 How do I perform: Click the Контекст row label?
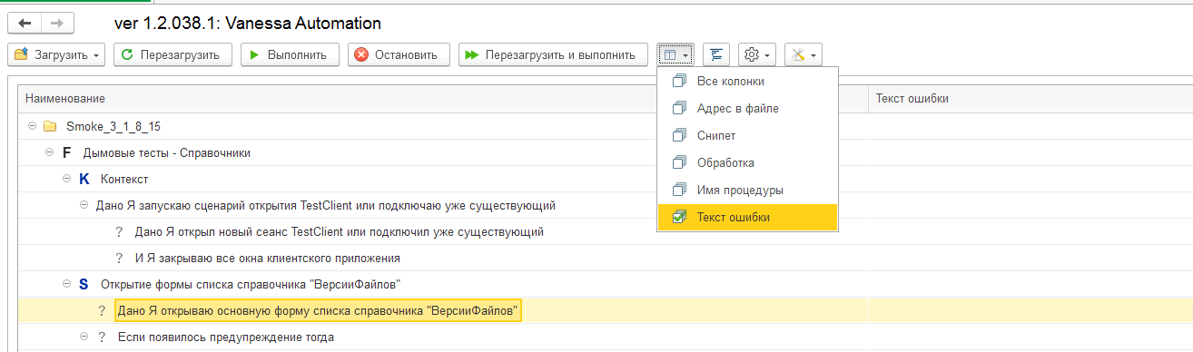click(x=124, y=180)
